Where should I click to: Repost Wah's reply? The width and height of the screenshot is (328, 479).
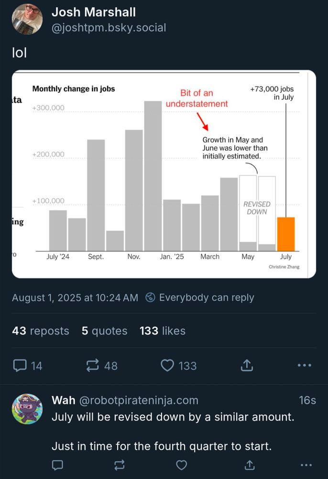pos(119,465)
